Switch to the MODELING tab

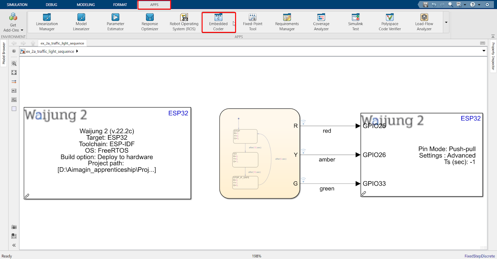[86, 5]
